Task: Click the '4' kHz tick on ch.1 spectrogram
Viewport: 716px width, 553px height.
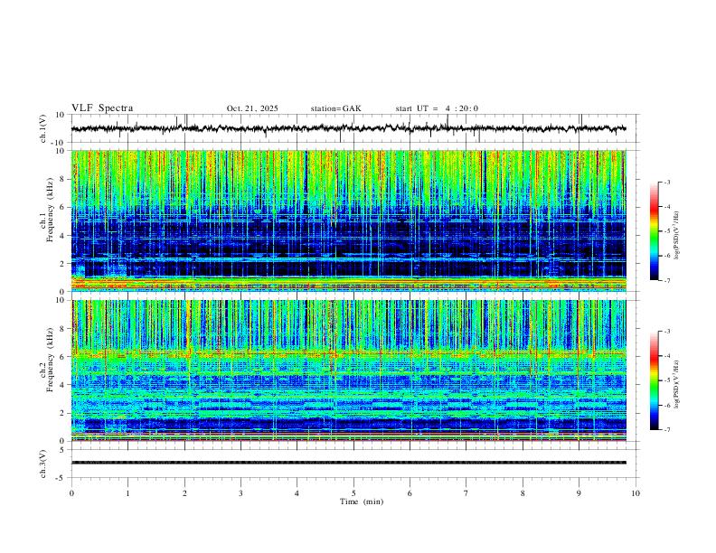Action: click(62, 236)
